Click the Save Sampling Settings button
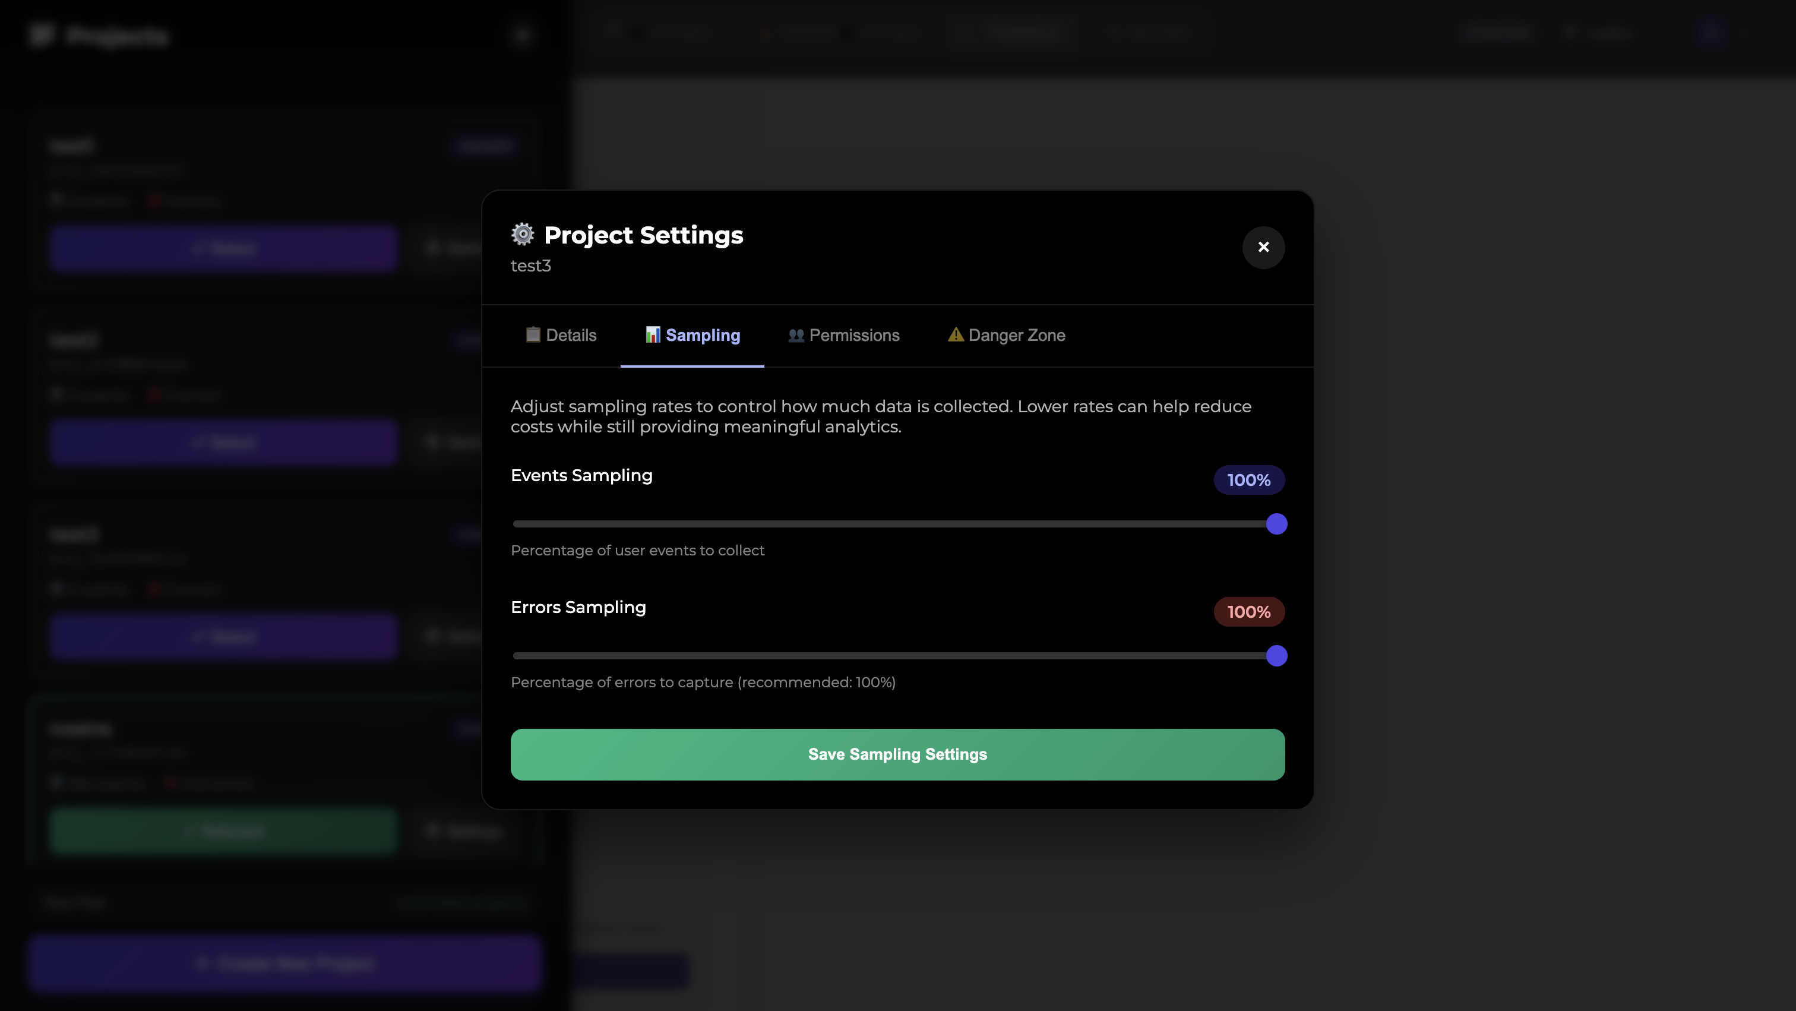Screen dimensions: 1796x1011 pyautogui.click(x=897, y=754)
